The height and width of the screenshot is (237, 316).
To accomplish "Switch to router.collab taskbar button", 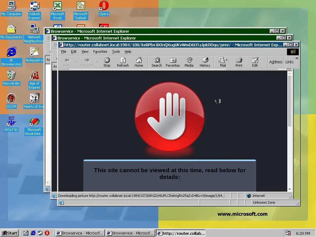I will click(181, 233).
